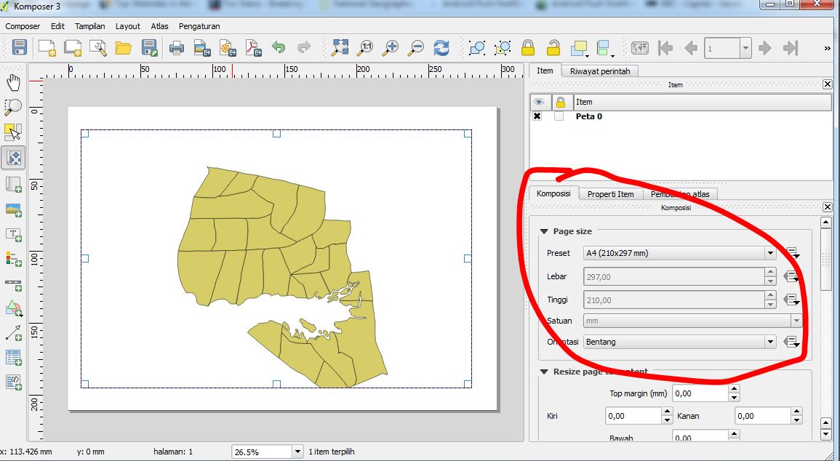Select the Add arrow tool
This screenshot has width=840, height=461.
pyautogui.click(x=13, y=332)
